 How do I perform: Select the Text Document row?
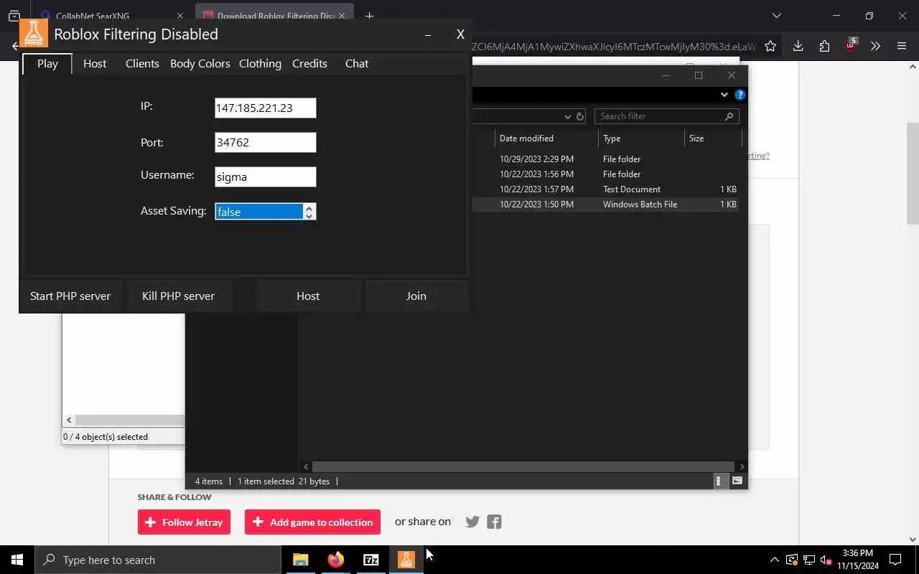coord(605,189)
